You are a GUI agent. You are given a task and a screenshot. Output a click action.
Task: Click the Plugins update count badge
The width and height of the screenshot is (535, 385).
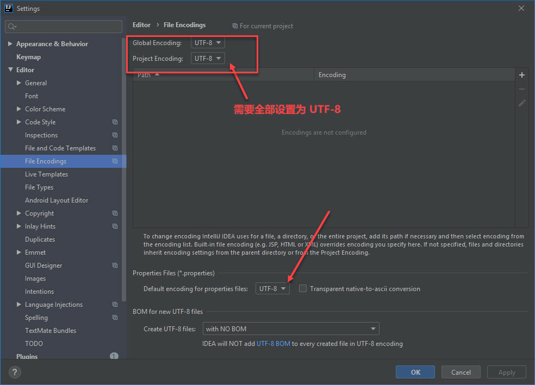[x=114, y=356]
